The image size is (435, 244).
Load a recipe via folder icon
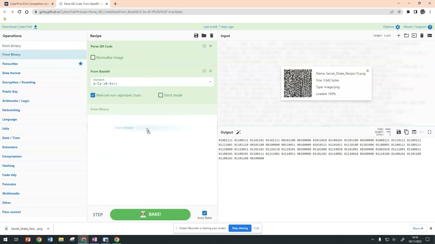(x=204, y=36)
